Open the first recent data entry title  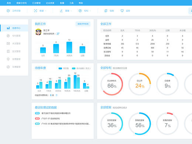click(56, 113)
